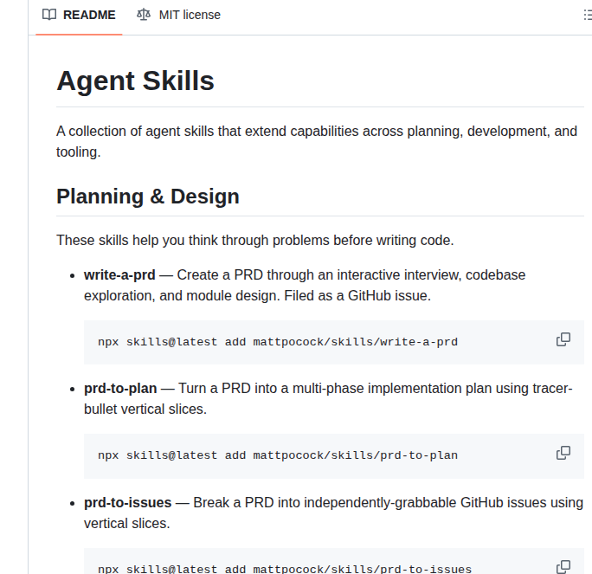
Task: Open the MIT license tab
Action: tap(189, 15)
